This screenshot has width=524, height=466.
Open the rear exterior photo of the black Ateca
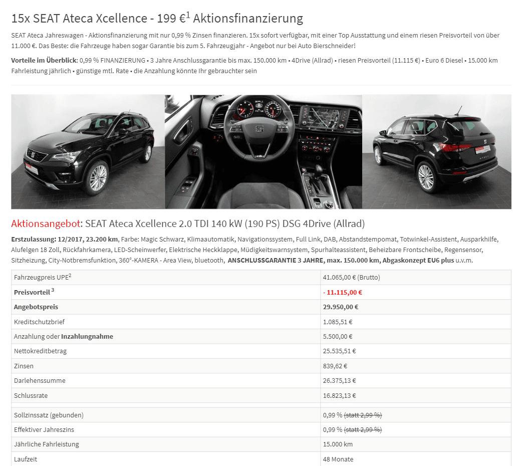click(437, 151)
